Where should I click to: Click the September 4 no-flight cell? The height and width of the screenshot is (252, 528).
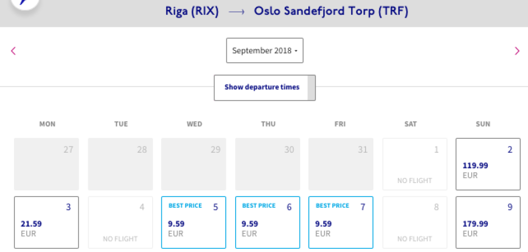[120, 222]
